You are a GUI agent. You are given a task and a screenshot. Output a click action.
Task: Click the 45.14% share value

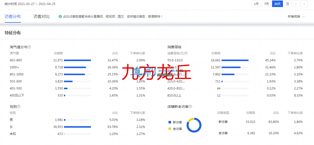pos(270,60)
